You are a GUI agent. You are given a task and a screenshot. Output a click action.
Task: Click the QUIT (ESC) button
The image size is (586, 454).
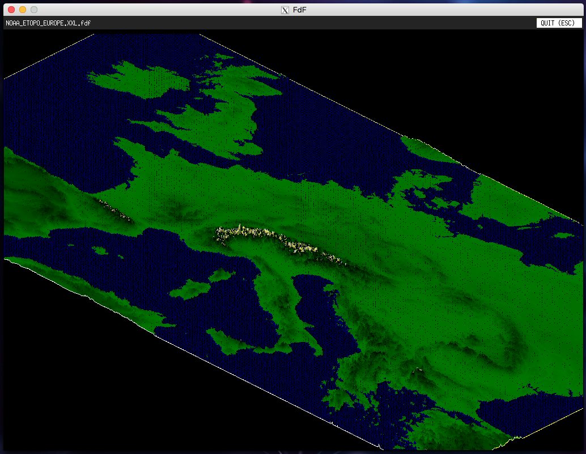point(559,23)
